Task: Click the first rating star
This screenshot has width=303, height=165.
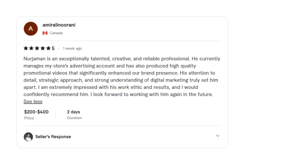Action: (26, 48)
